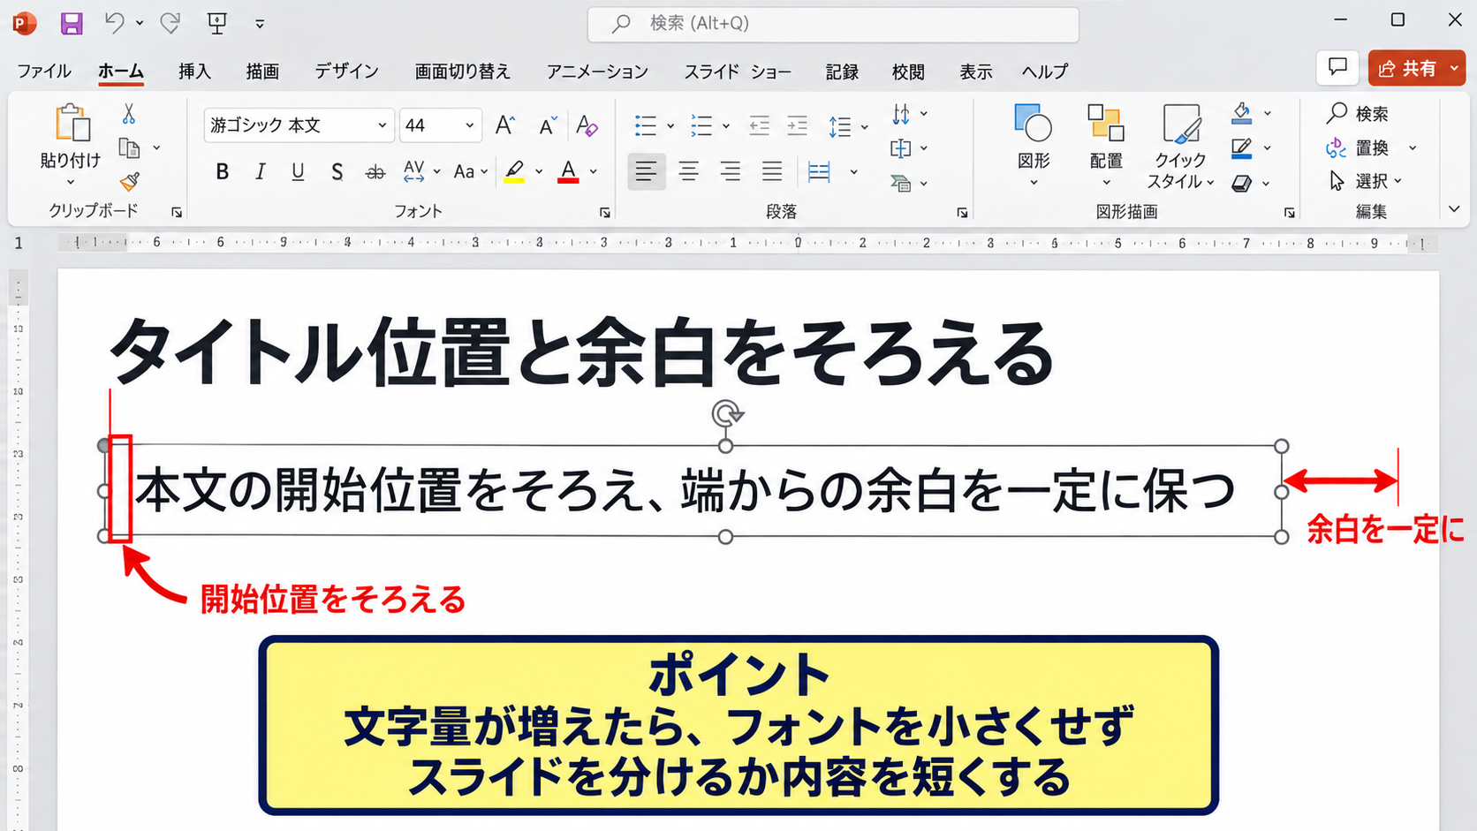Image resolution: width=1477 pixels, height=831 pixels.
Task: Open the ファイル tab
Action: (44, 72)
